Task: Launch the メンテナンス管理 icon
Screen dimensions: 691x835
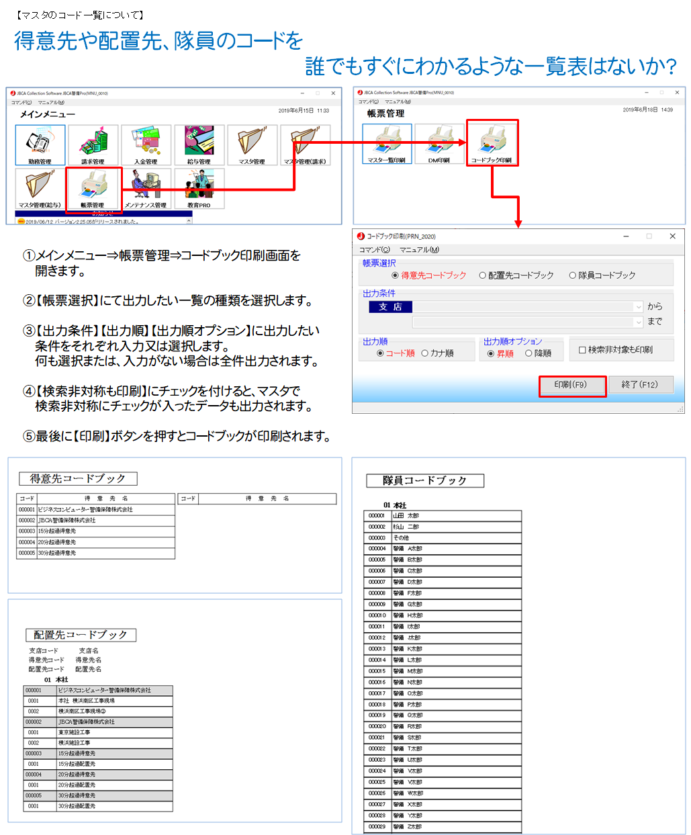Action: 146,187
